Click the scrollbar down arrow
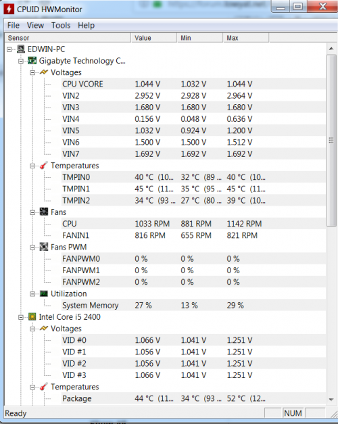 [x=331, y=400]
